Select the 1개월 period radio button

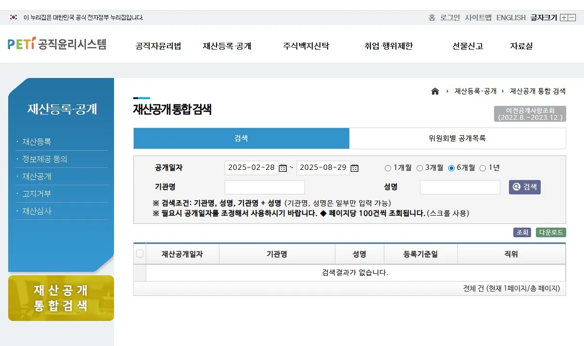tap(388, 167)
